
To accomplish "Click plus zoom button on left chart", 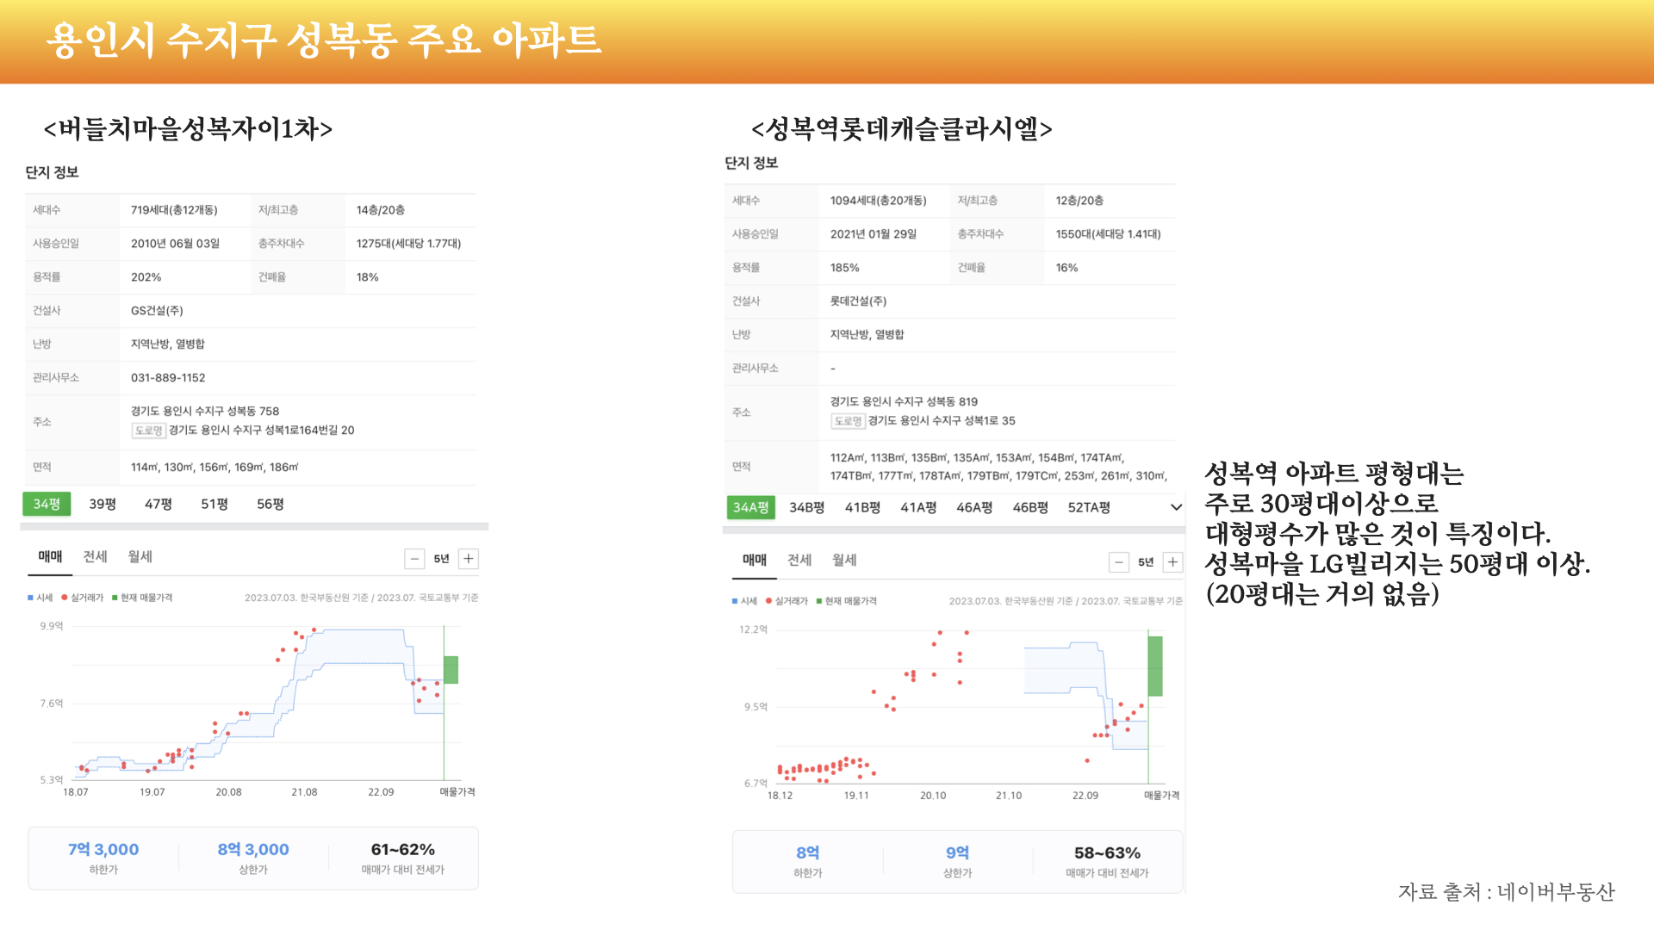I will click(469, 559).
